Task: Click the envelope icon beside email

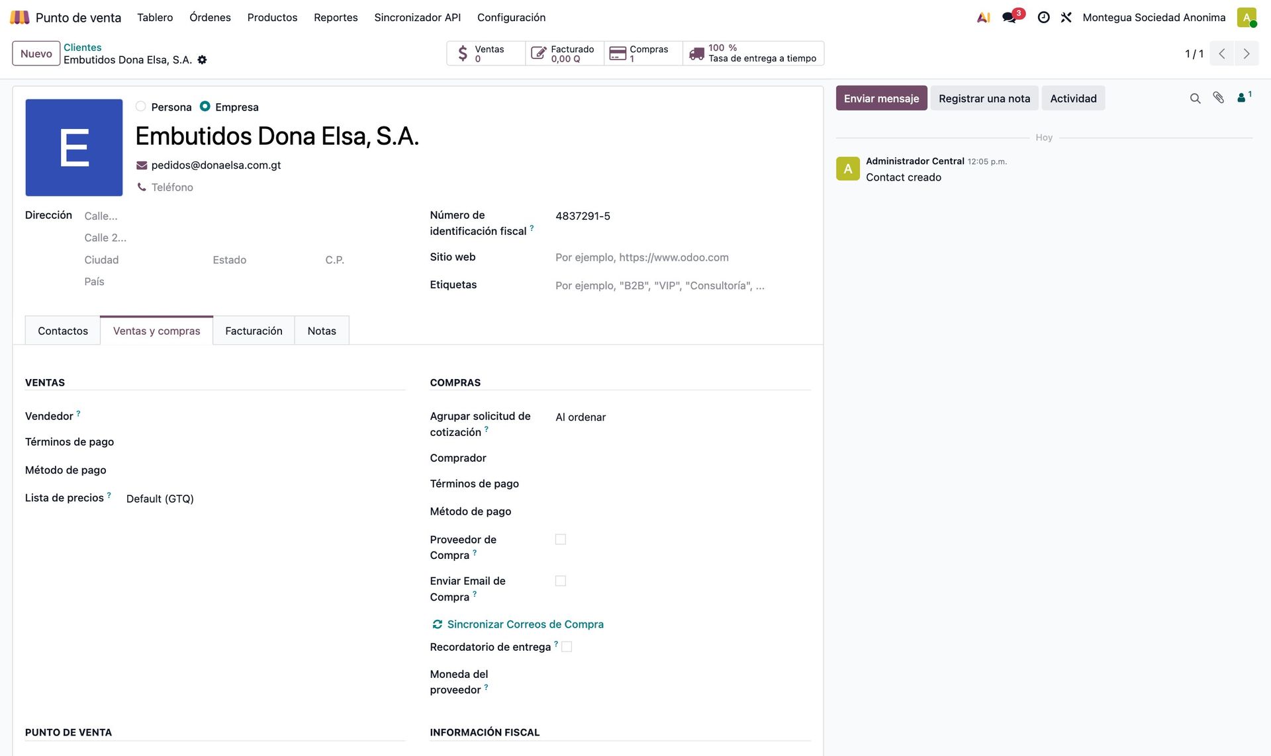Action: pos(142,165)
